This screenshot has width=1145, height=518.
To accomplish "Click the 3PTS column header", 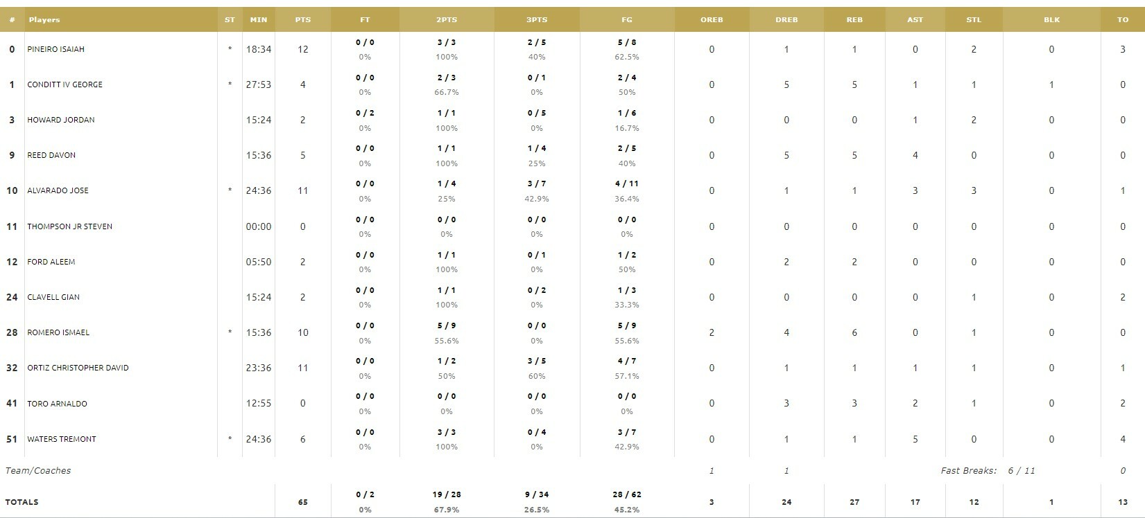I will click(537, 19).
